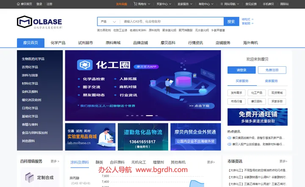Screen dimensions: 305x187
Task: Click the 免费注册 button
Action: (x=272, y=70)
